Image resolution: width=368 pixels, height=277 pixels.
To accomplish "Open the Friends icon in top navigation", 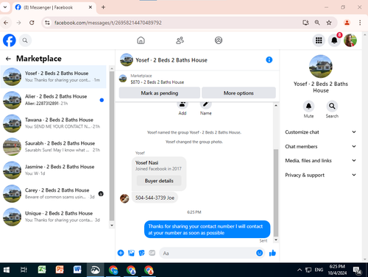I will click(180, 40).
